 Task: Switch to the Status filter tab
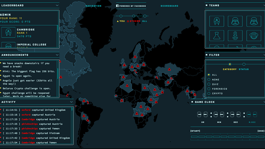(x=244, y=69)
